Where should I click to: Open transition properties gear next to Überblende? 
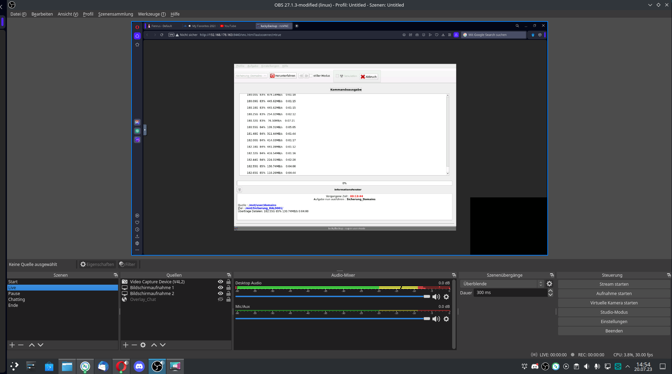coord(549,284)
